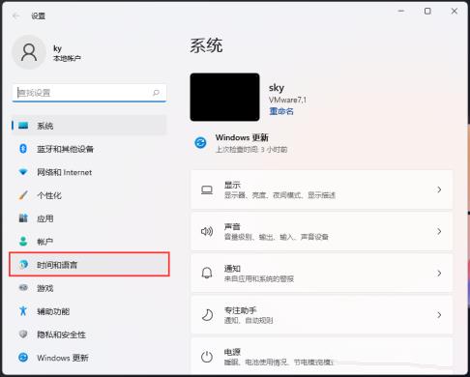Click the 专注助手 moon icon

pos(207,315)
